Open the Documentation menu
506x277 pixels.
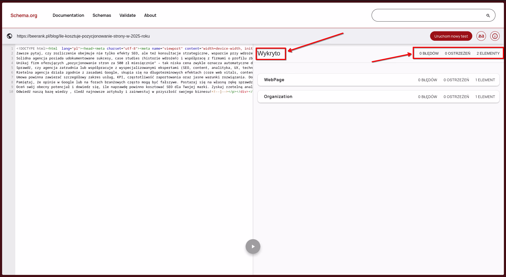click(x=68, y=15)
